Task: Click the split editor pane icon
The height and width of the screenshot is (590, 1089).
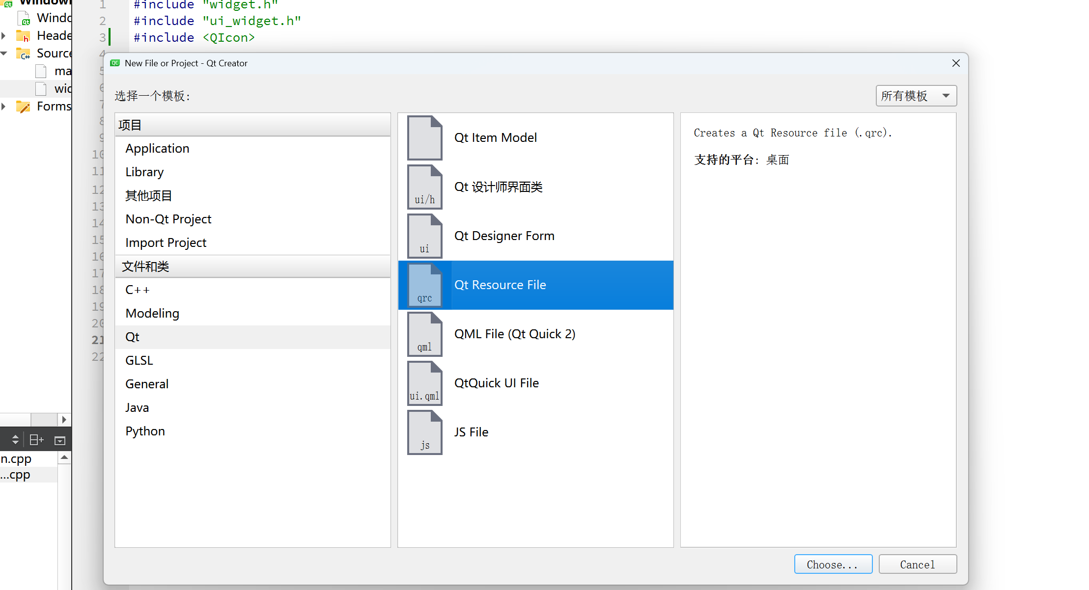Action: point(37,440)
